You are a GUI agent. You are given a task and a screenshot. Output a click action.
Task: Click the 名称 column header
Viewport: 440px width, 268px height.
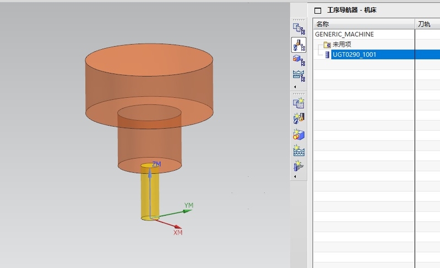point(323,24)
